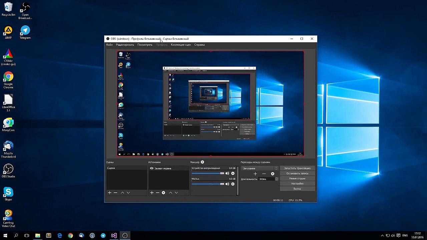Adjust the Устройство воспроизведения volume slider
Screen dimensions: 427x240
tap(208, 173)
